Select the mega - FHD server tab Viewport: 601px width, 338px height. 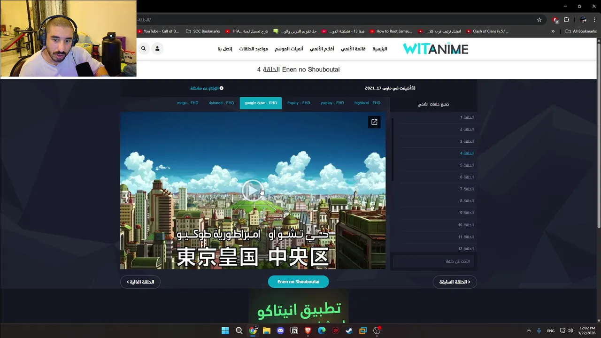pyautogui.click(x=188, y=103)
